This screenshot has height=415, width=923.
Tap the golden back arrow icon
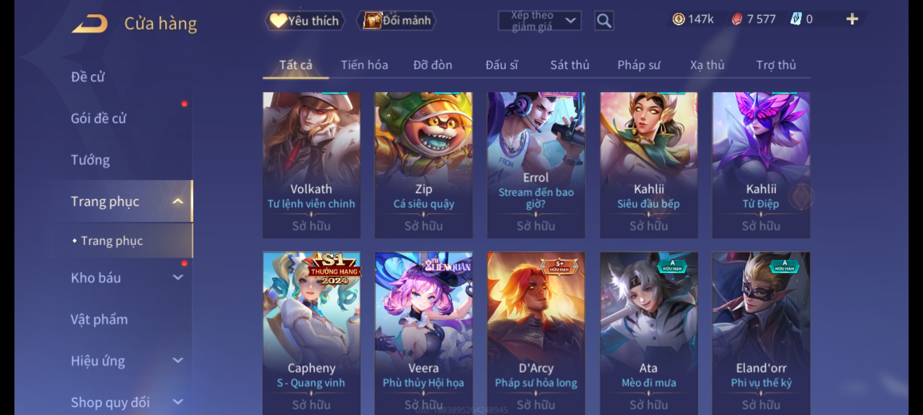(89, 23)
